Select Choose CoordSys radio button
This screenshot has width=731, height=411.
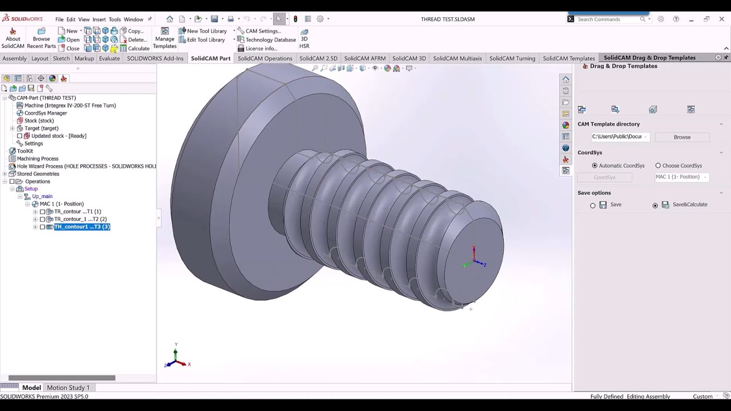[x=658, y=166]
